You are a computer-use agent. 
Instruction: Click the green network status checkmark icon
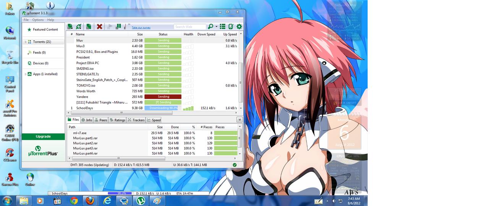[x=235, y=165]
